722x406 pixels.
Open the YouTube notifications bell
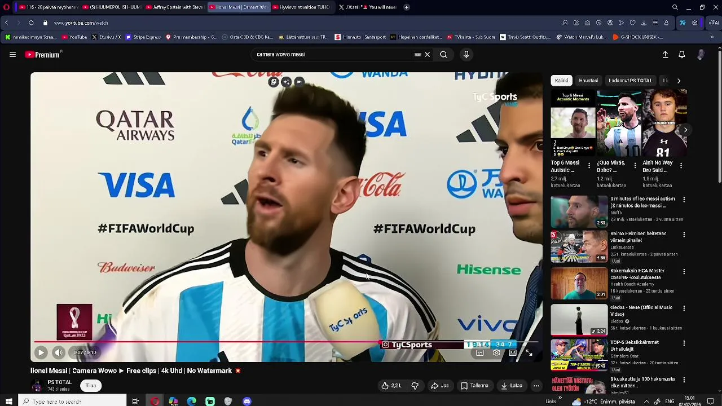coord(681,55)
